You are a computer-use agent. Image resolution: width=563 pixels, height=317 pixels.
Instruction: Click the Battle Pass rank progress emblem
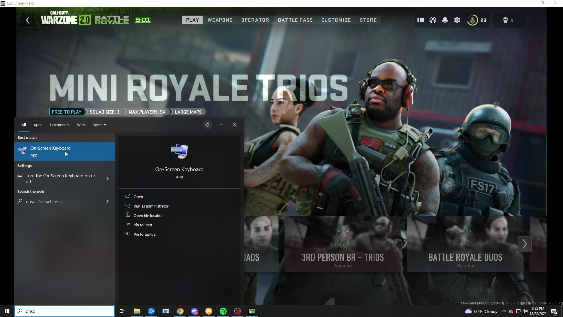click(x=472, y=20)
